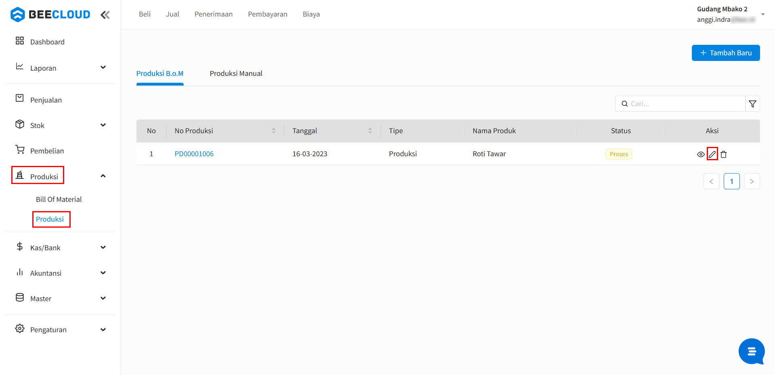775x375 pixels.
Task: Open Penjualan in the sidebar
Action: 46,100
